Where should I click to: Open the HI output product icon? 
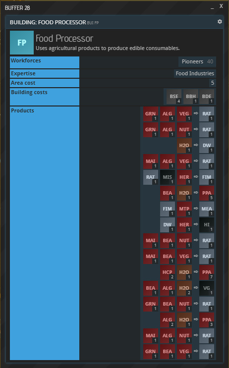click(207, 225)
